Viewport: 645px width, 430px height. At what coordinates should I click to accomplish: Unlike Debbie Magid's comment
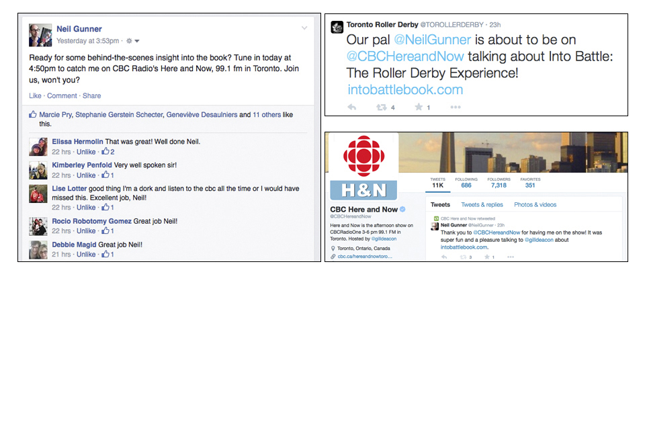(x=86, y=254)
